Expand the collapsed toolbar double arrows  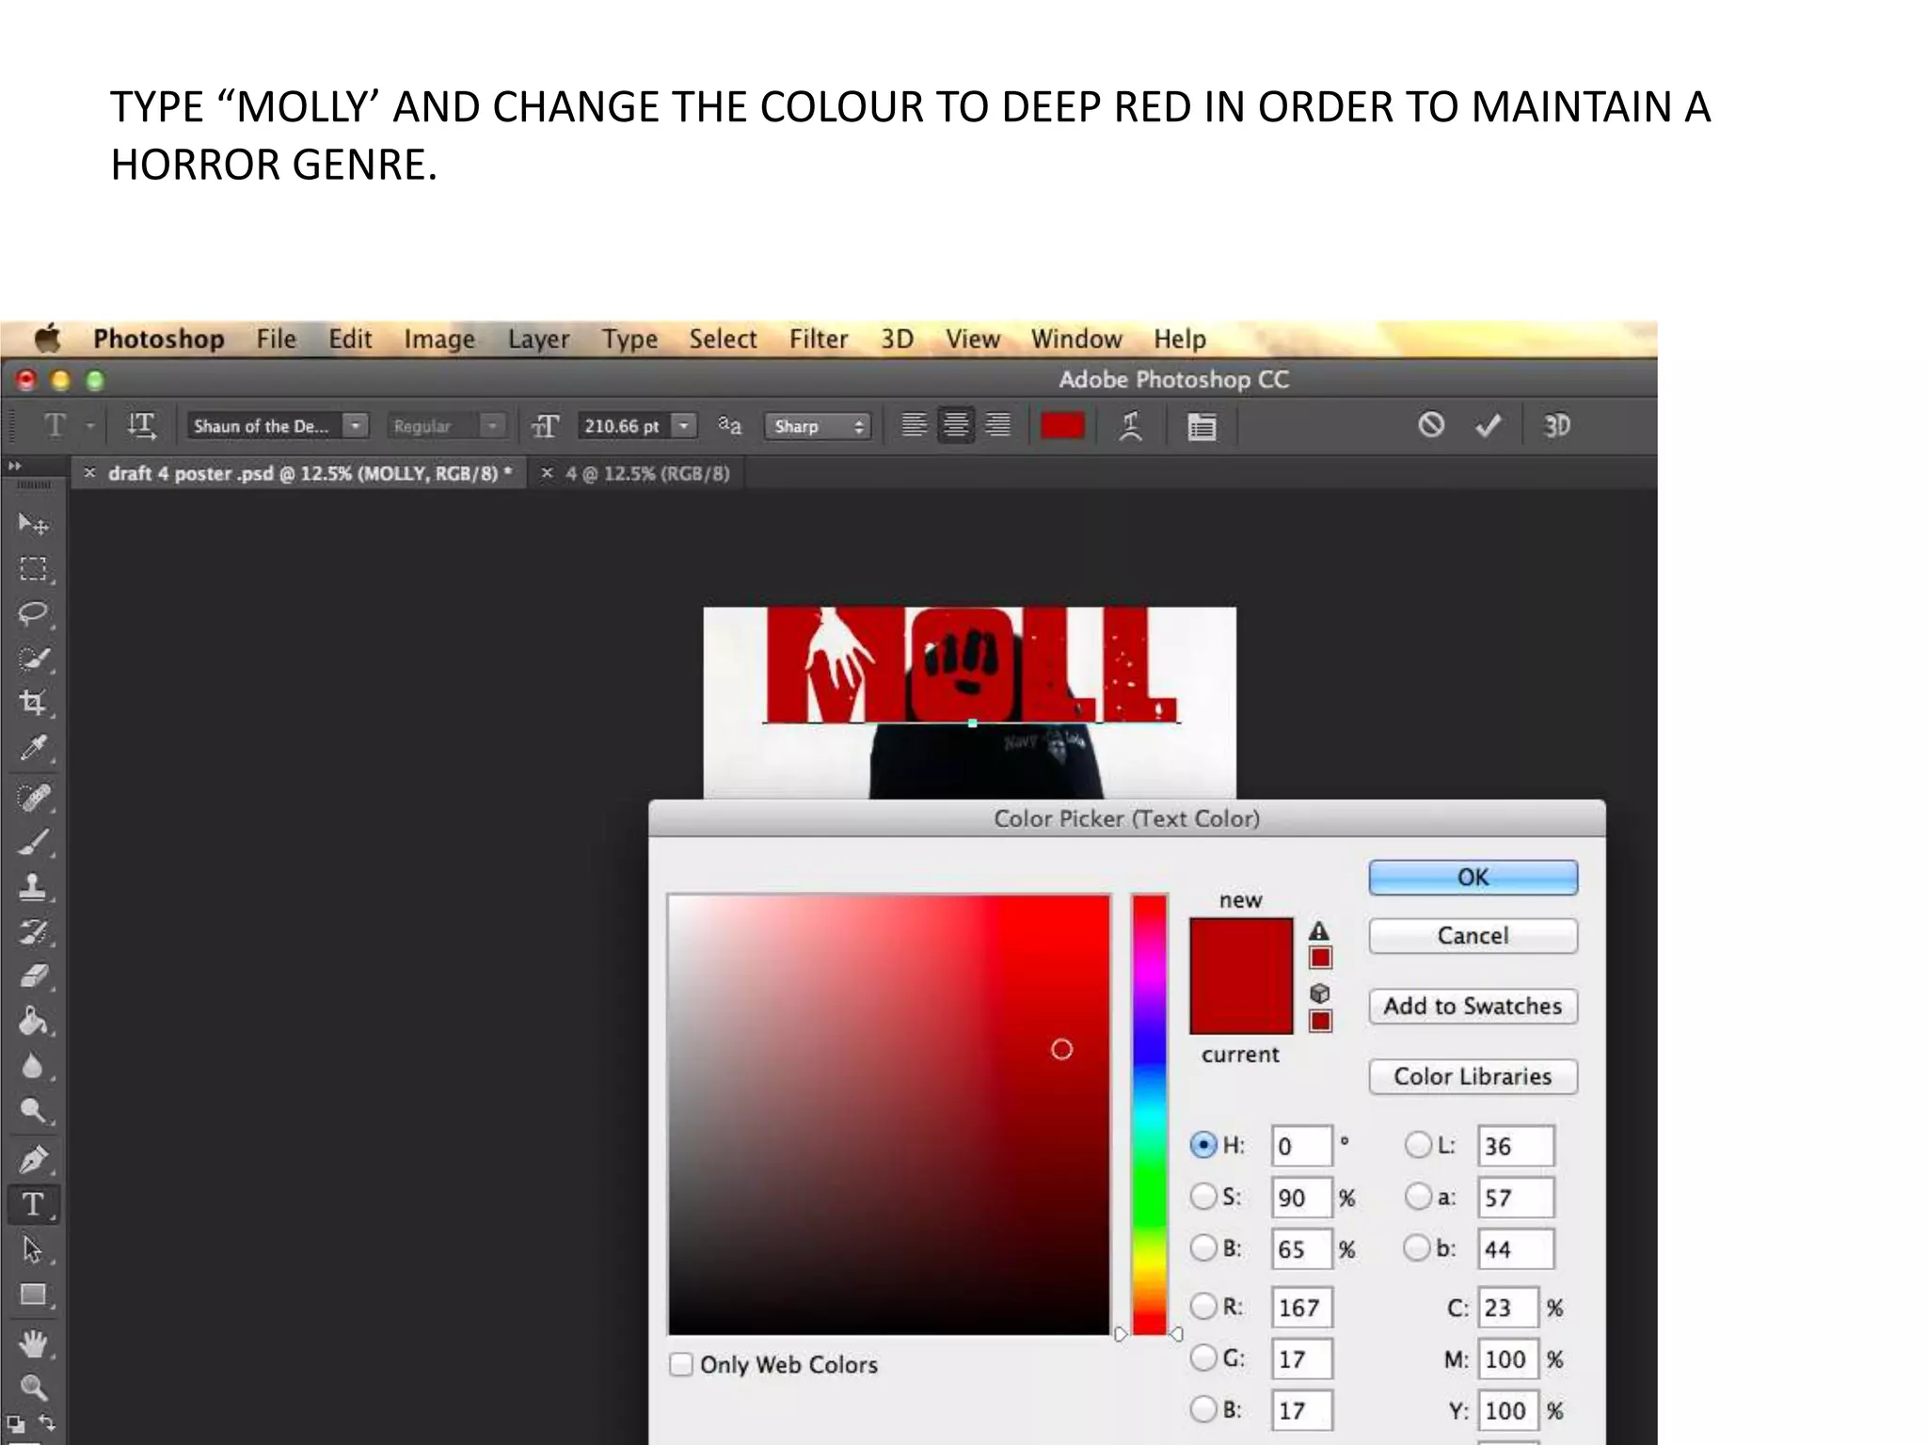tap(14, 466)
